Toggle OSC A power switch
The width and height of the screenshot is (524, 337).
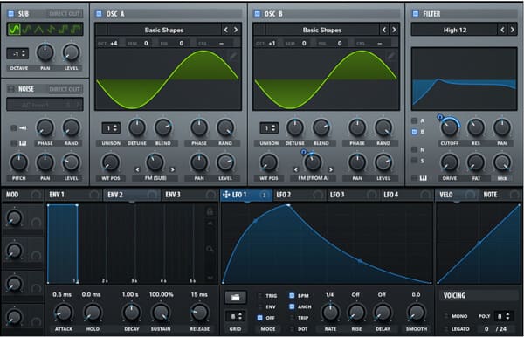[x=99, y=13]
